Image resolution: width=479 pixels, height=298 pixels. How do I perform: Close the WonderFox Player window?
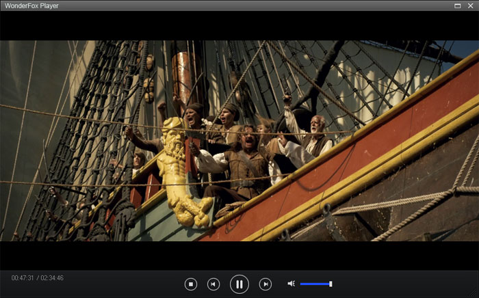(471, 5)
